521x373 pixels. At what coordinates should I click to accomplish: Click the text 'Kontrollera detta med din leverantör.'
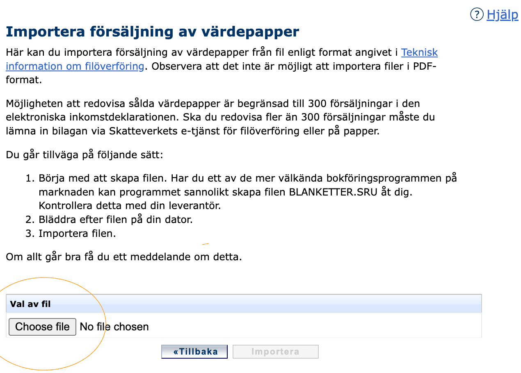point(130,205)
